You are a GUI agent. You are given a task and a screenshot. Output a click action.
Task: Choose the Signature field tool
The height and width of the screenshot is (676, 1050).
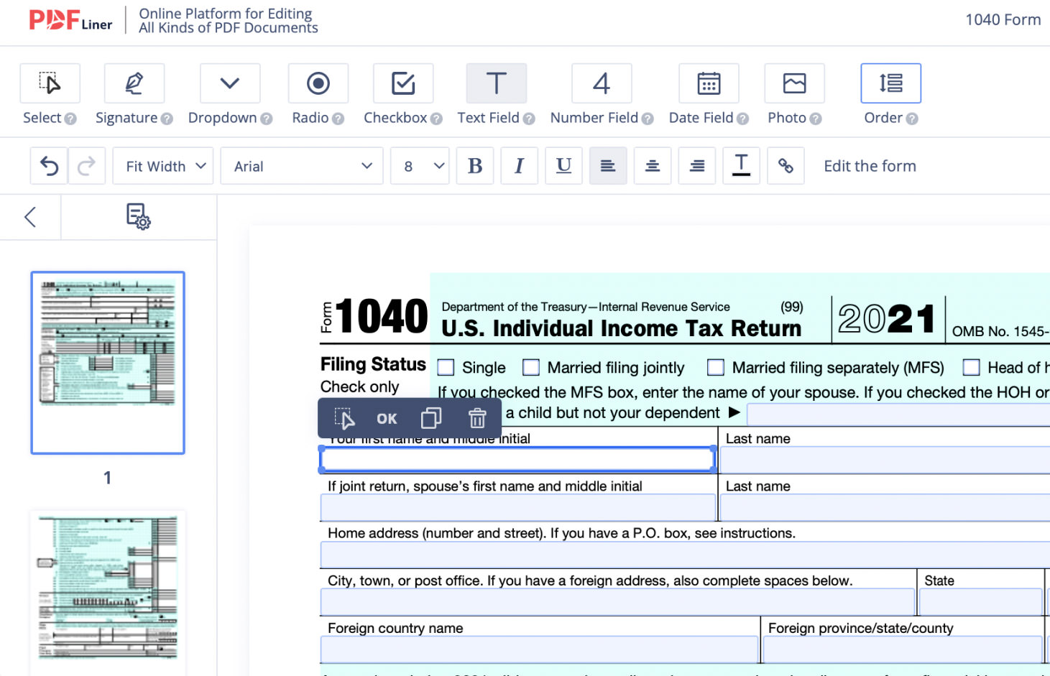pos(134,83)
